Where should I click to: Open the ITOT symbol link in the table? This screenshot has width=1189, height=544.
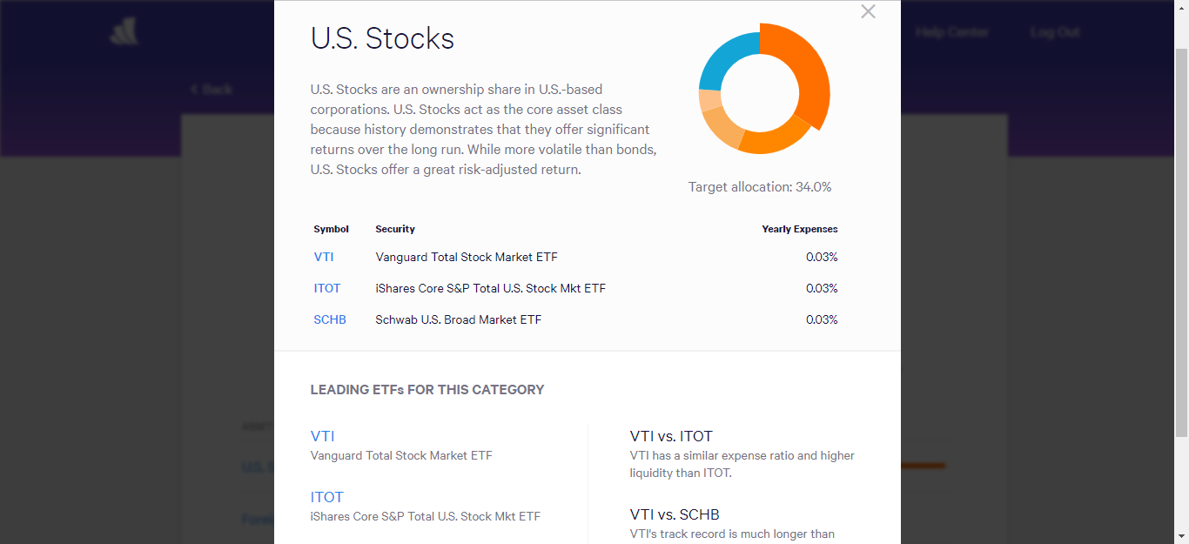(x=327, y=288)
